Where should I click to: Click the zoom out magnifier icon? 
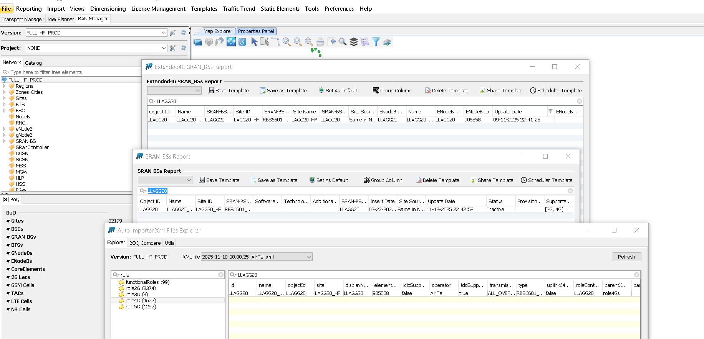[298, 42]
